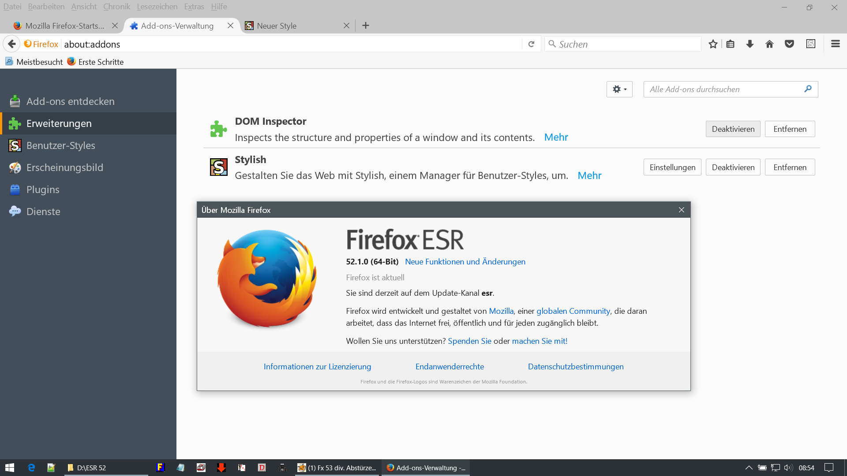Open Stylish Einstellungen button
847x476 pixels.
(672, 167)
